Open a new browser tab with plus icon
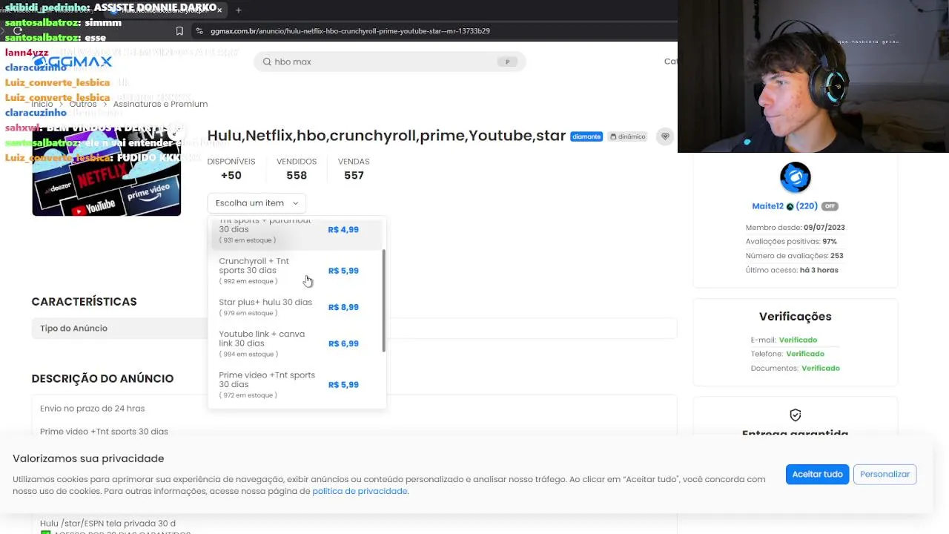 pos(238,10)
